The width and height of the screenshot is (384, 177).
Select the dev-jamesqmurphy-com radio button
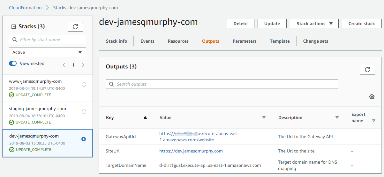[x=84, y=139]
